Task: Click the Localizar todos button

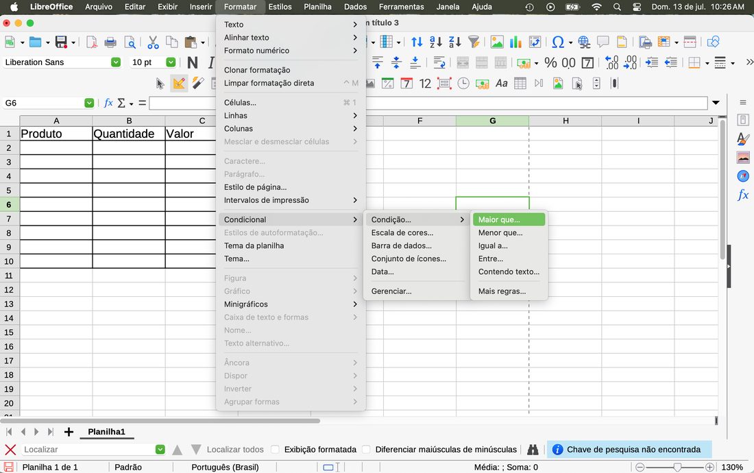Action: [x=235, y=450]
